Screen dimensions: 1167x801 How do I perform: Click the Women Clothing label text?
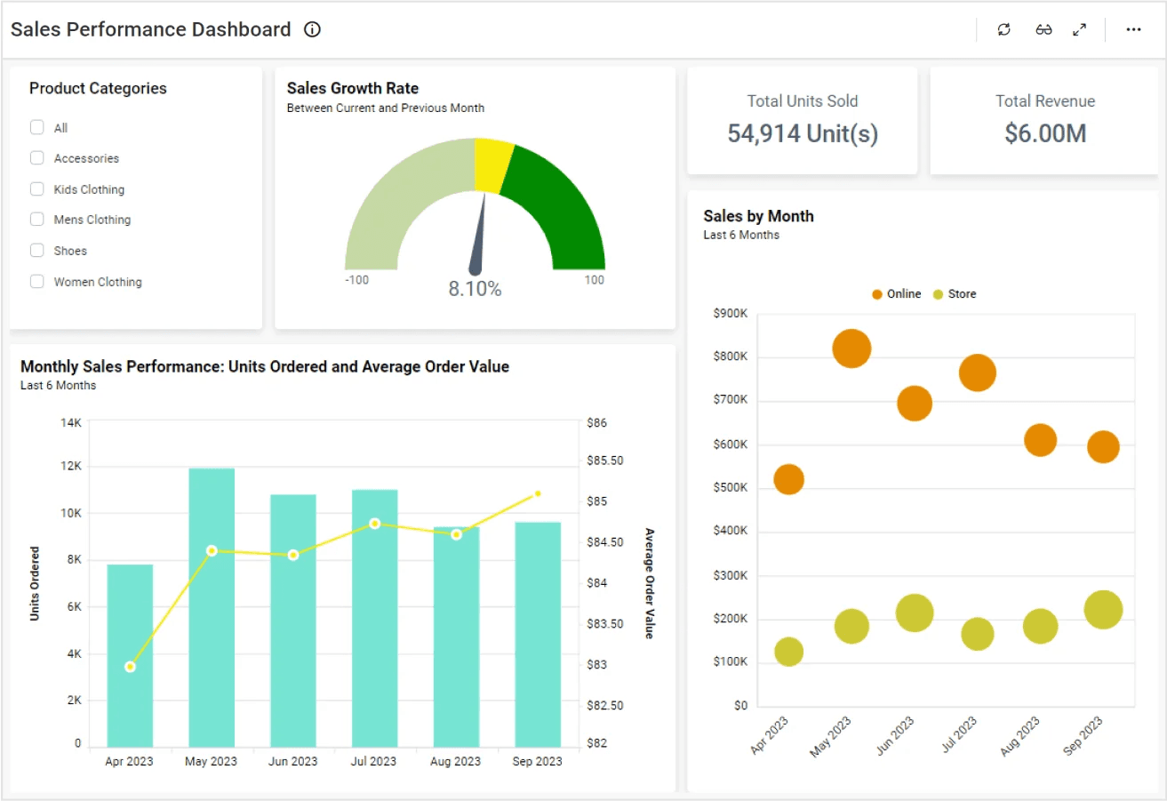click(x=98, y=282)
